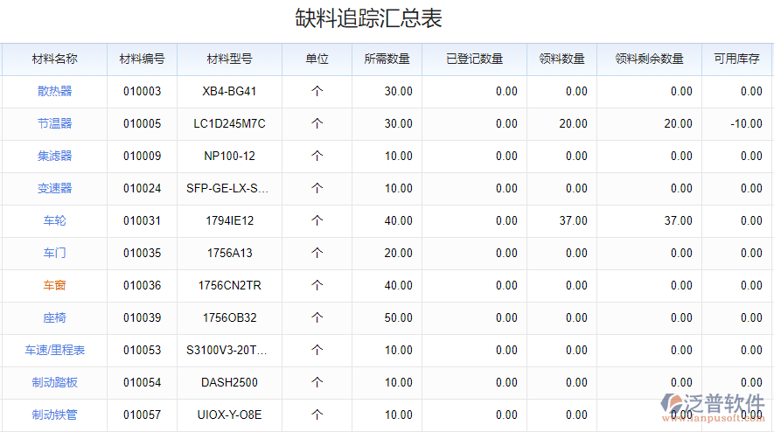Click the 材料编号 column header
This screenshot has width=774, height=432.
(x=142, y=59)
